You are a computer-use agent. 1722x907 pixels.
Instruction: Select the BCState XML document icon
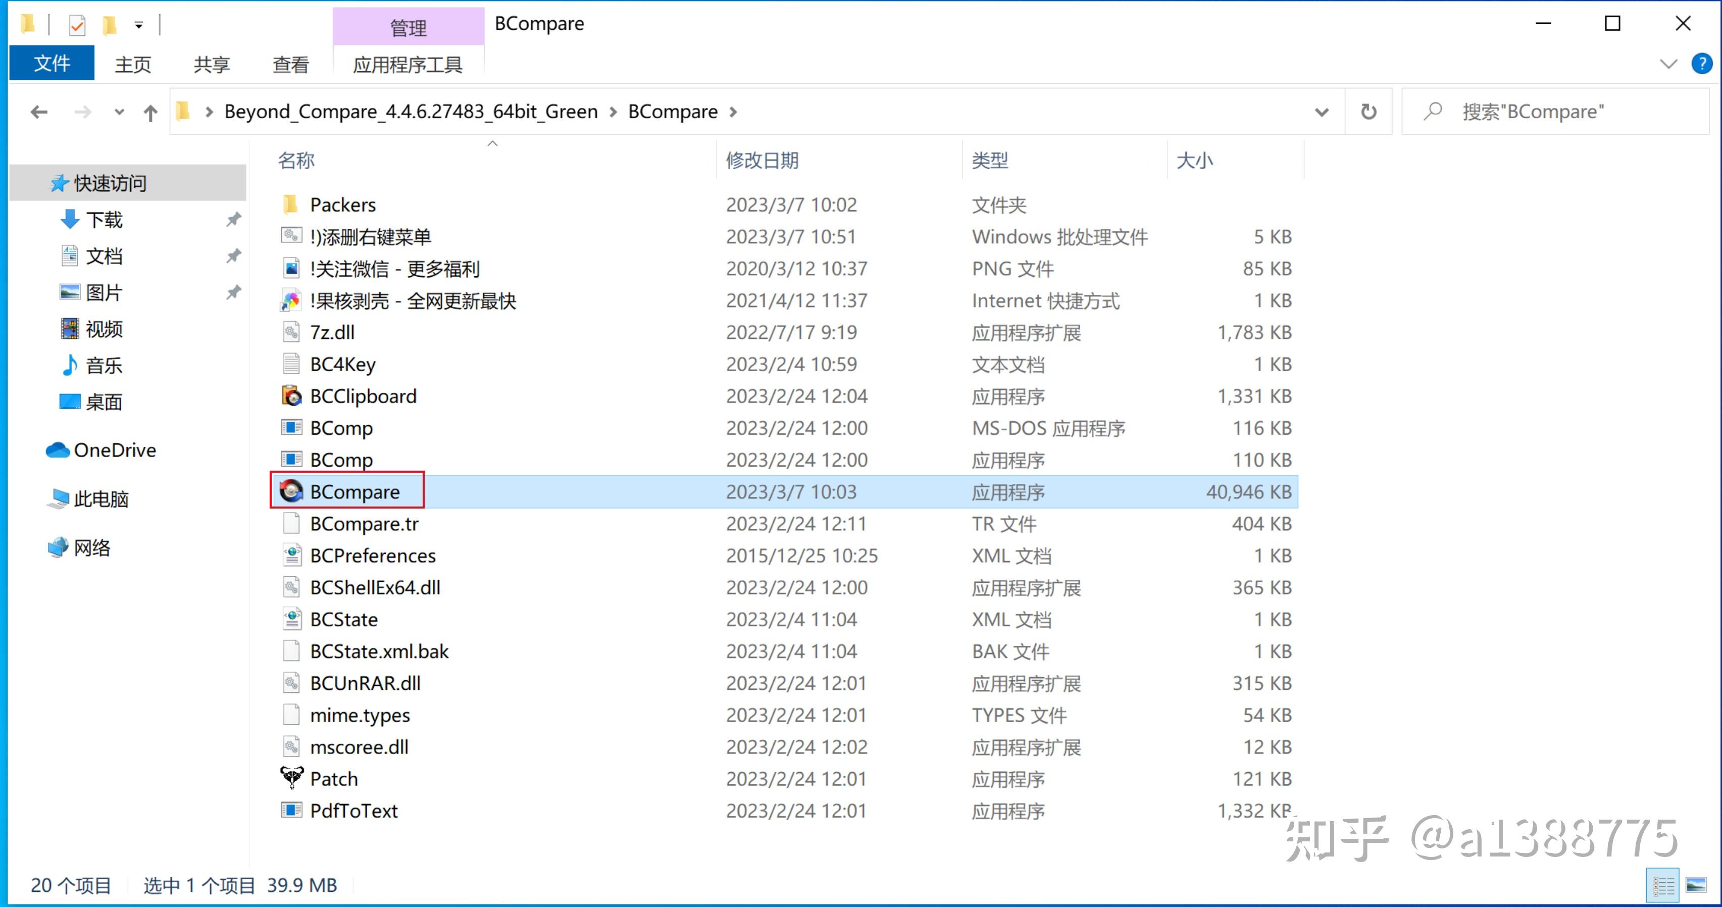tap(291, 619)
